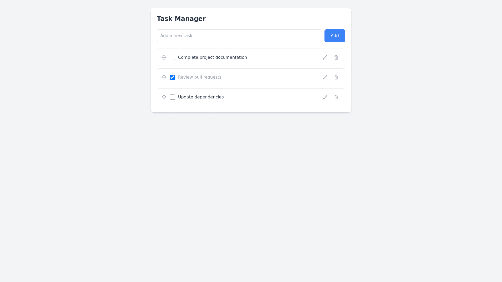This screenshot has width=502, height=282.
Task: Select the struck-through Review pull requests text
Action: coord(199,77)
